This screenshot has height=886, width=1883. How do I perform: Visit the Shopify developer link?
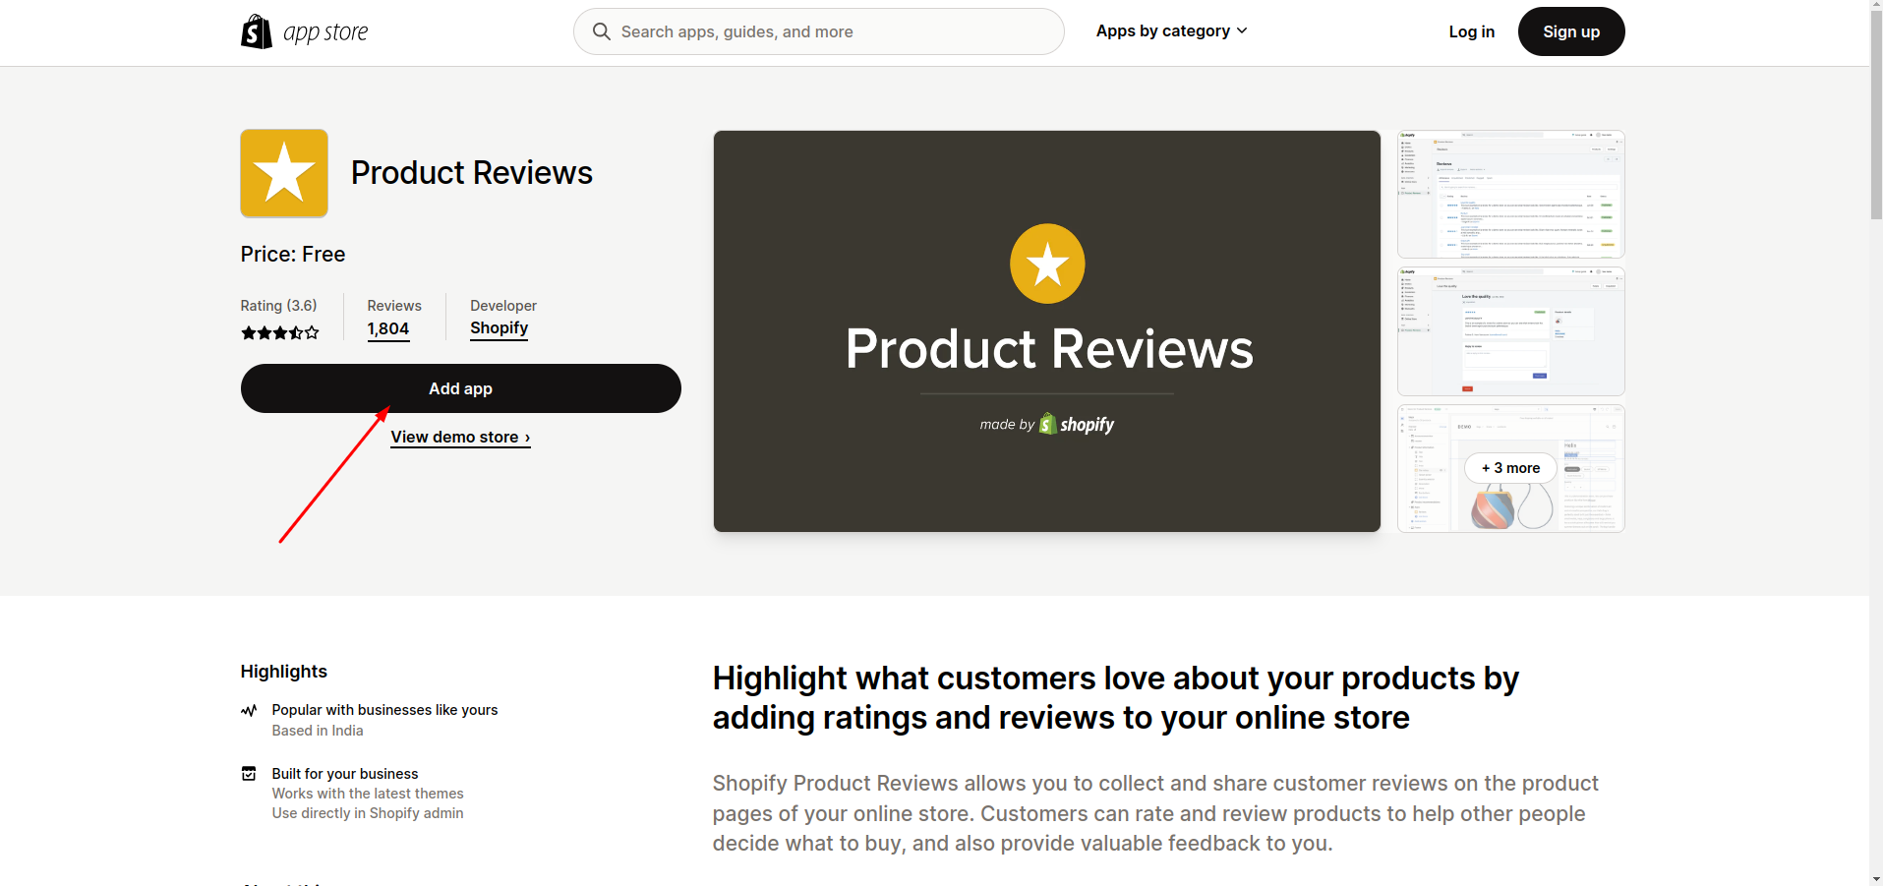499,328
